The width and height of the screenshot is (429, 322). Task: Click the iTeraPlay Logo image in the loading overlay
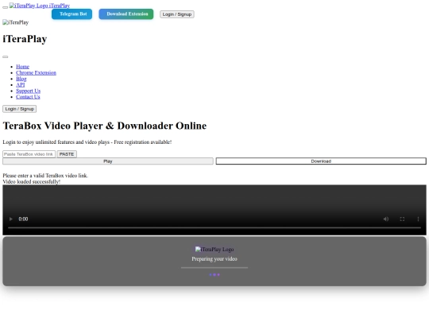coord(214,249)
